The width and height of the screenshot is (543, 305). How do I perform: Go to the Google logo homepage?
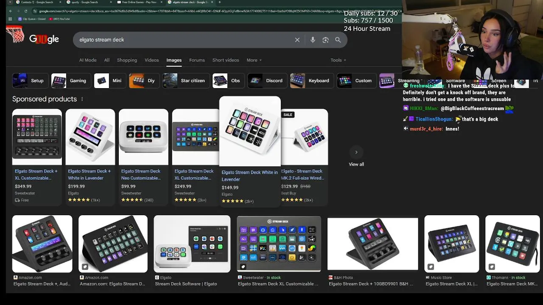pos(44,39)
